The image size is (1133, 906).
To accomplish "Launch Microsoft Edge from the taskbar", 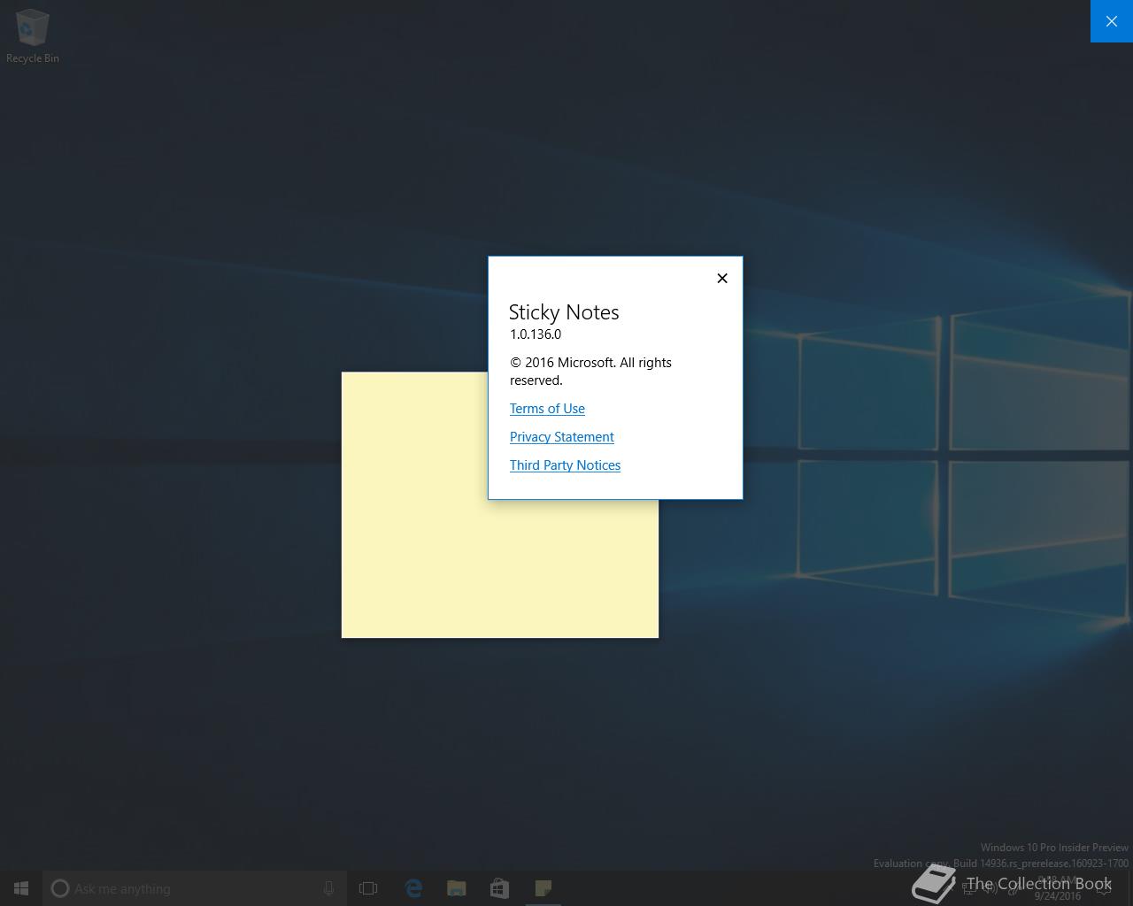I will (413, 888).
